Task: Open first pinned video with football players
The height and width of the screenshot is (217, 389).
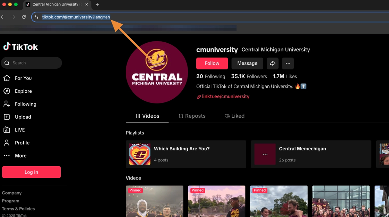Action: click(x=155, y=201)
